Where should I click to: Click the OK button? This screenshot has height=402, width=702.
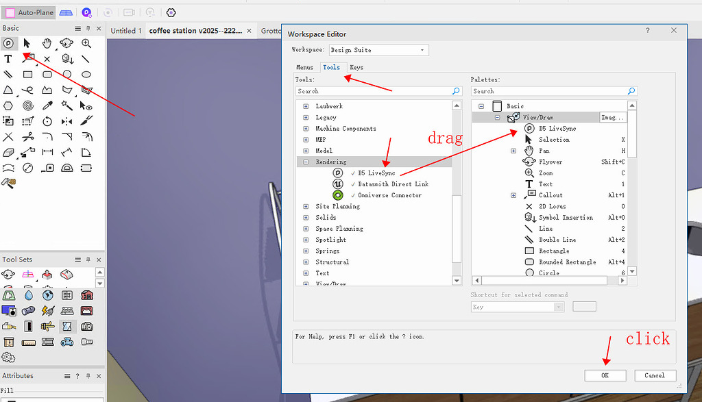tap(605, 375)
